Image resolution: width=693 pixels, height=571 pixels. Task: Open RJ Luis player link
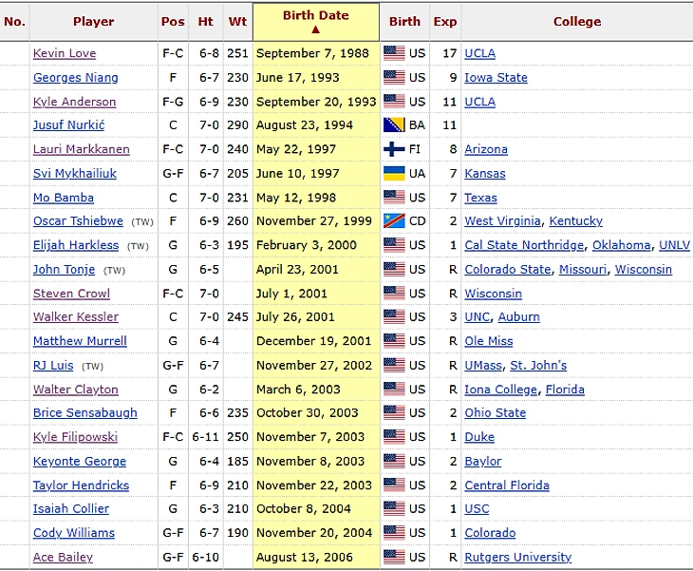click(53, 366)
